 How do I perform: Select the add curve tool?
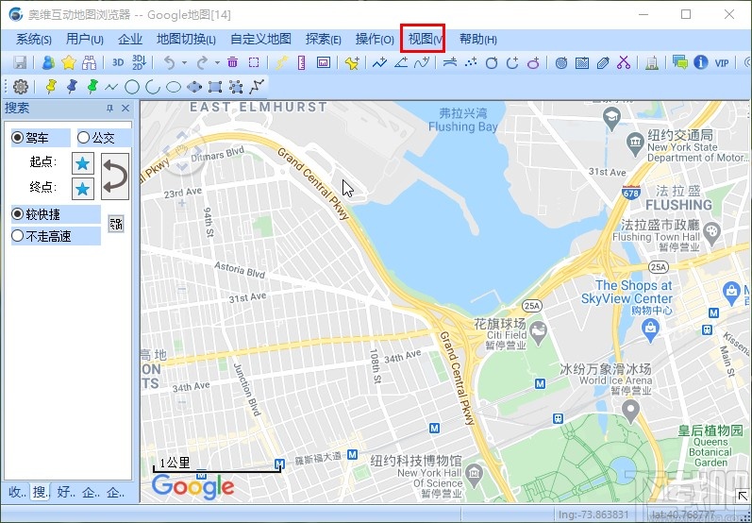point(422,62)
